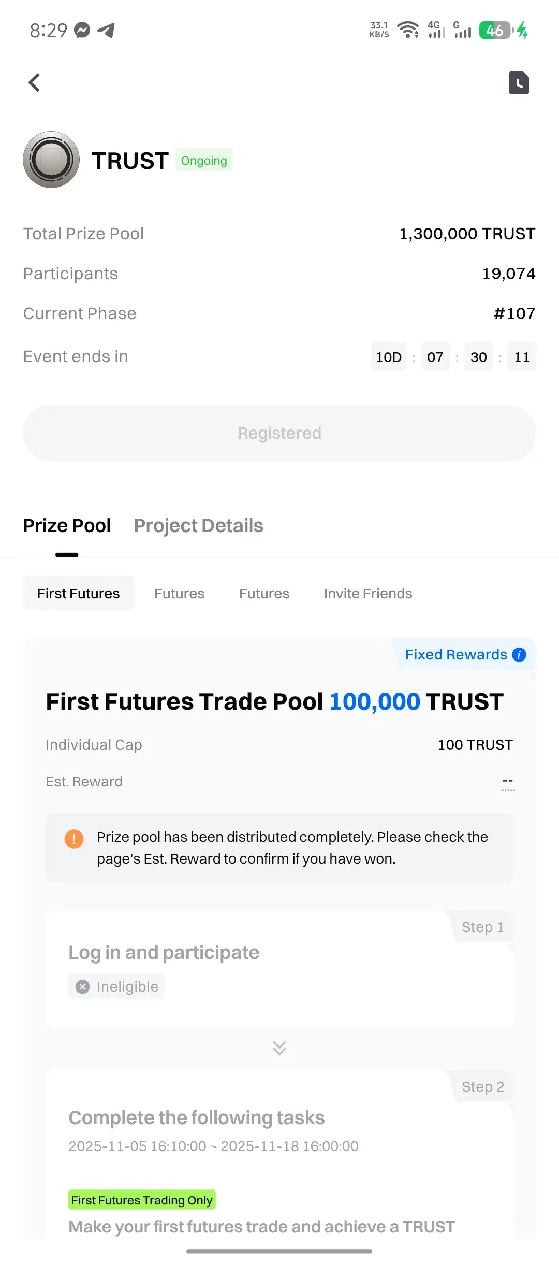The width and height of the screenshot is (559, 1262).
Task: Tap the Telegram notification icon
Action: tap(106, 31)
